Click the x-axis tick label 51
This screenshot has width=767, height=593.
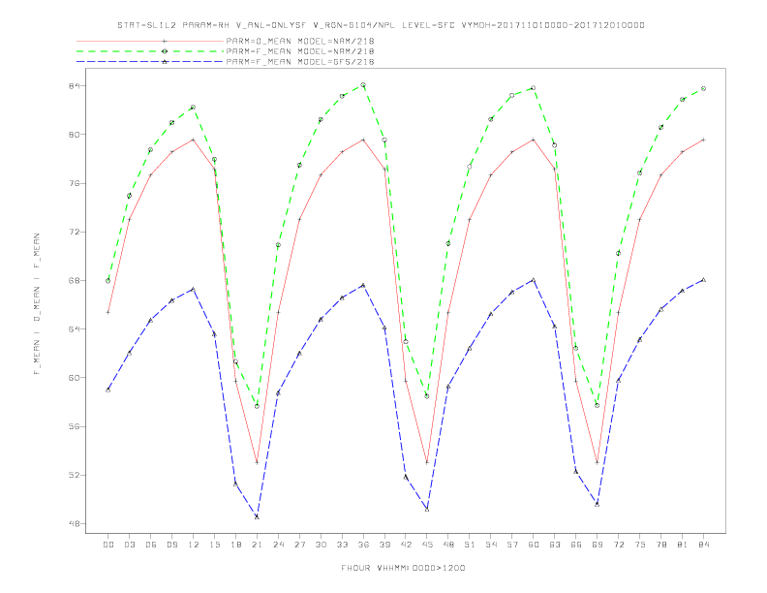tap(470, 545)
